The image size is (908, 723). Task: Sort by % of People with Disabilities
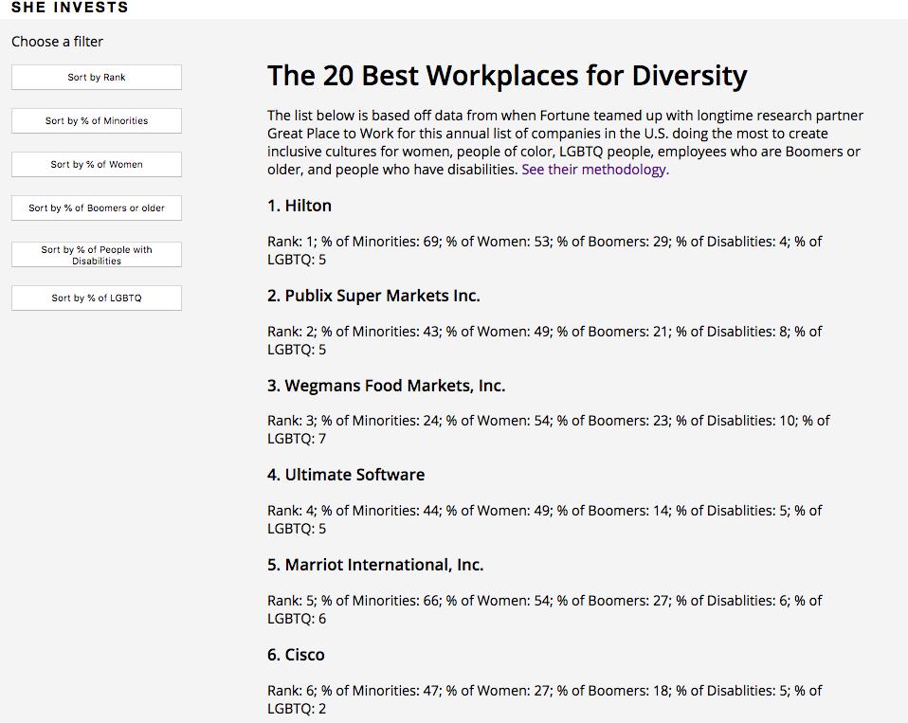96,255
